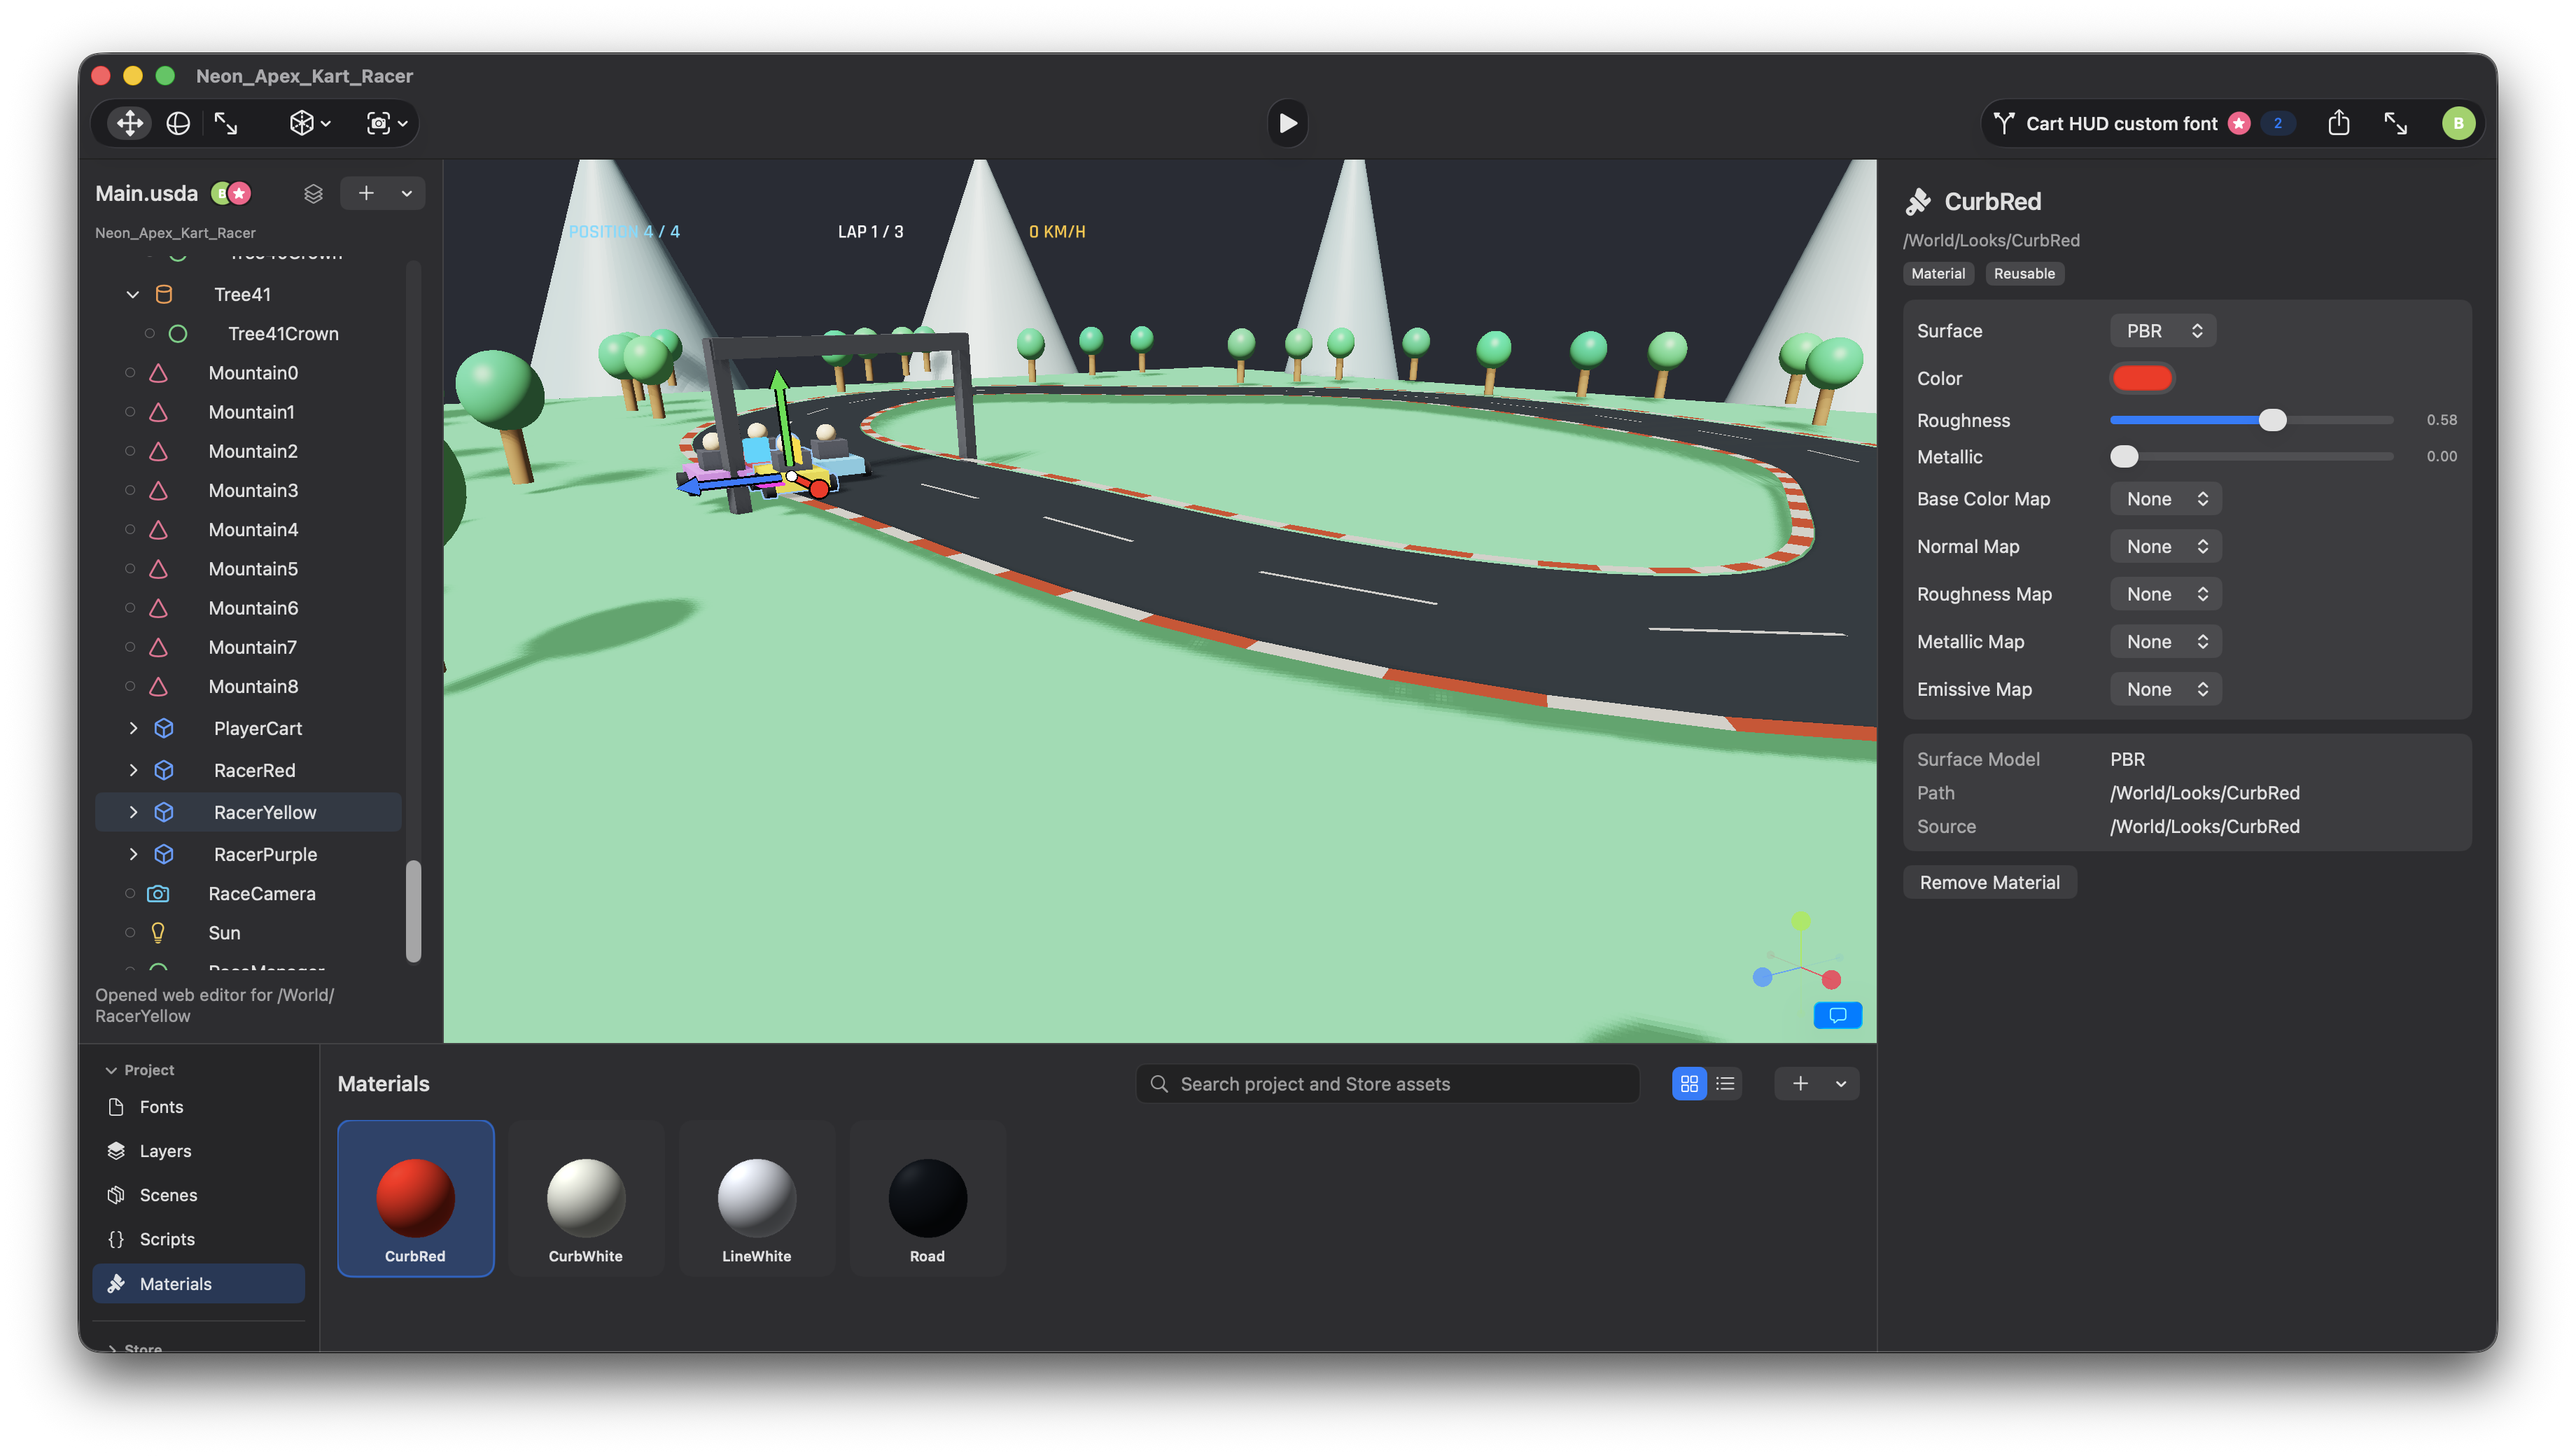Expand the RacerYellow node
The image size is (2576, 1456).
pyautogui.click(x=133, y=812)
